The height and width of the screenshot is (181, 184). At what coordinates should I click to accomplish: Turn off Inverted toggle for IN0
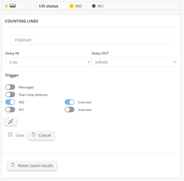(70, 102)
